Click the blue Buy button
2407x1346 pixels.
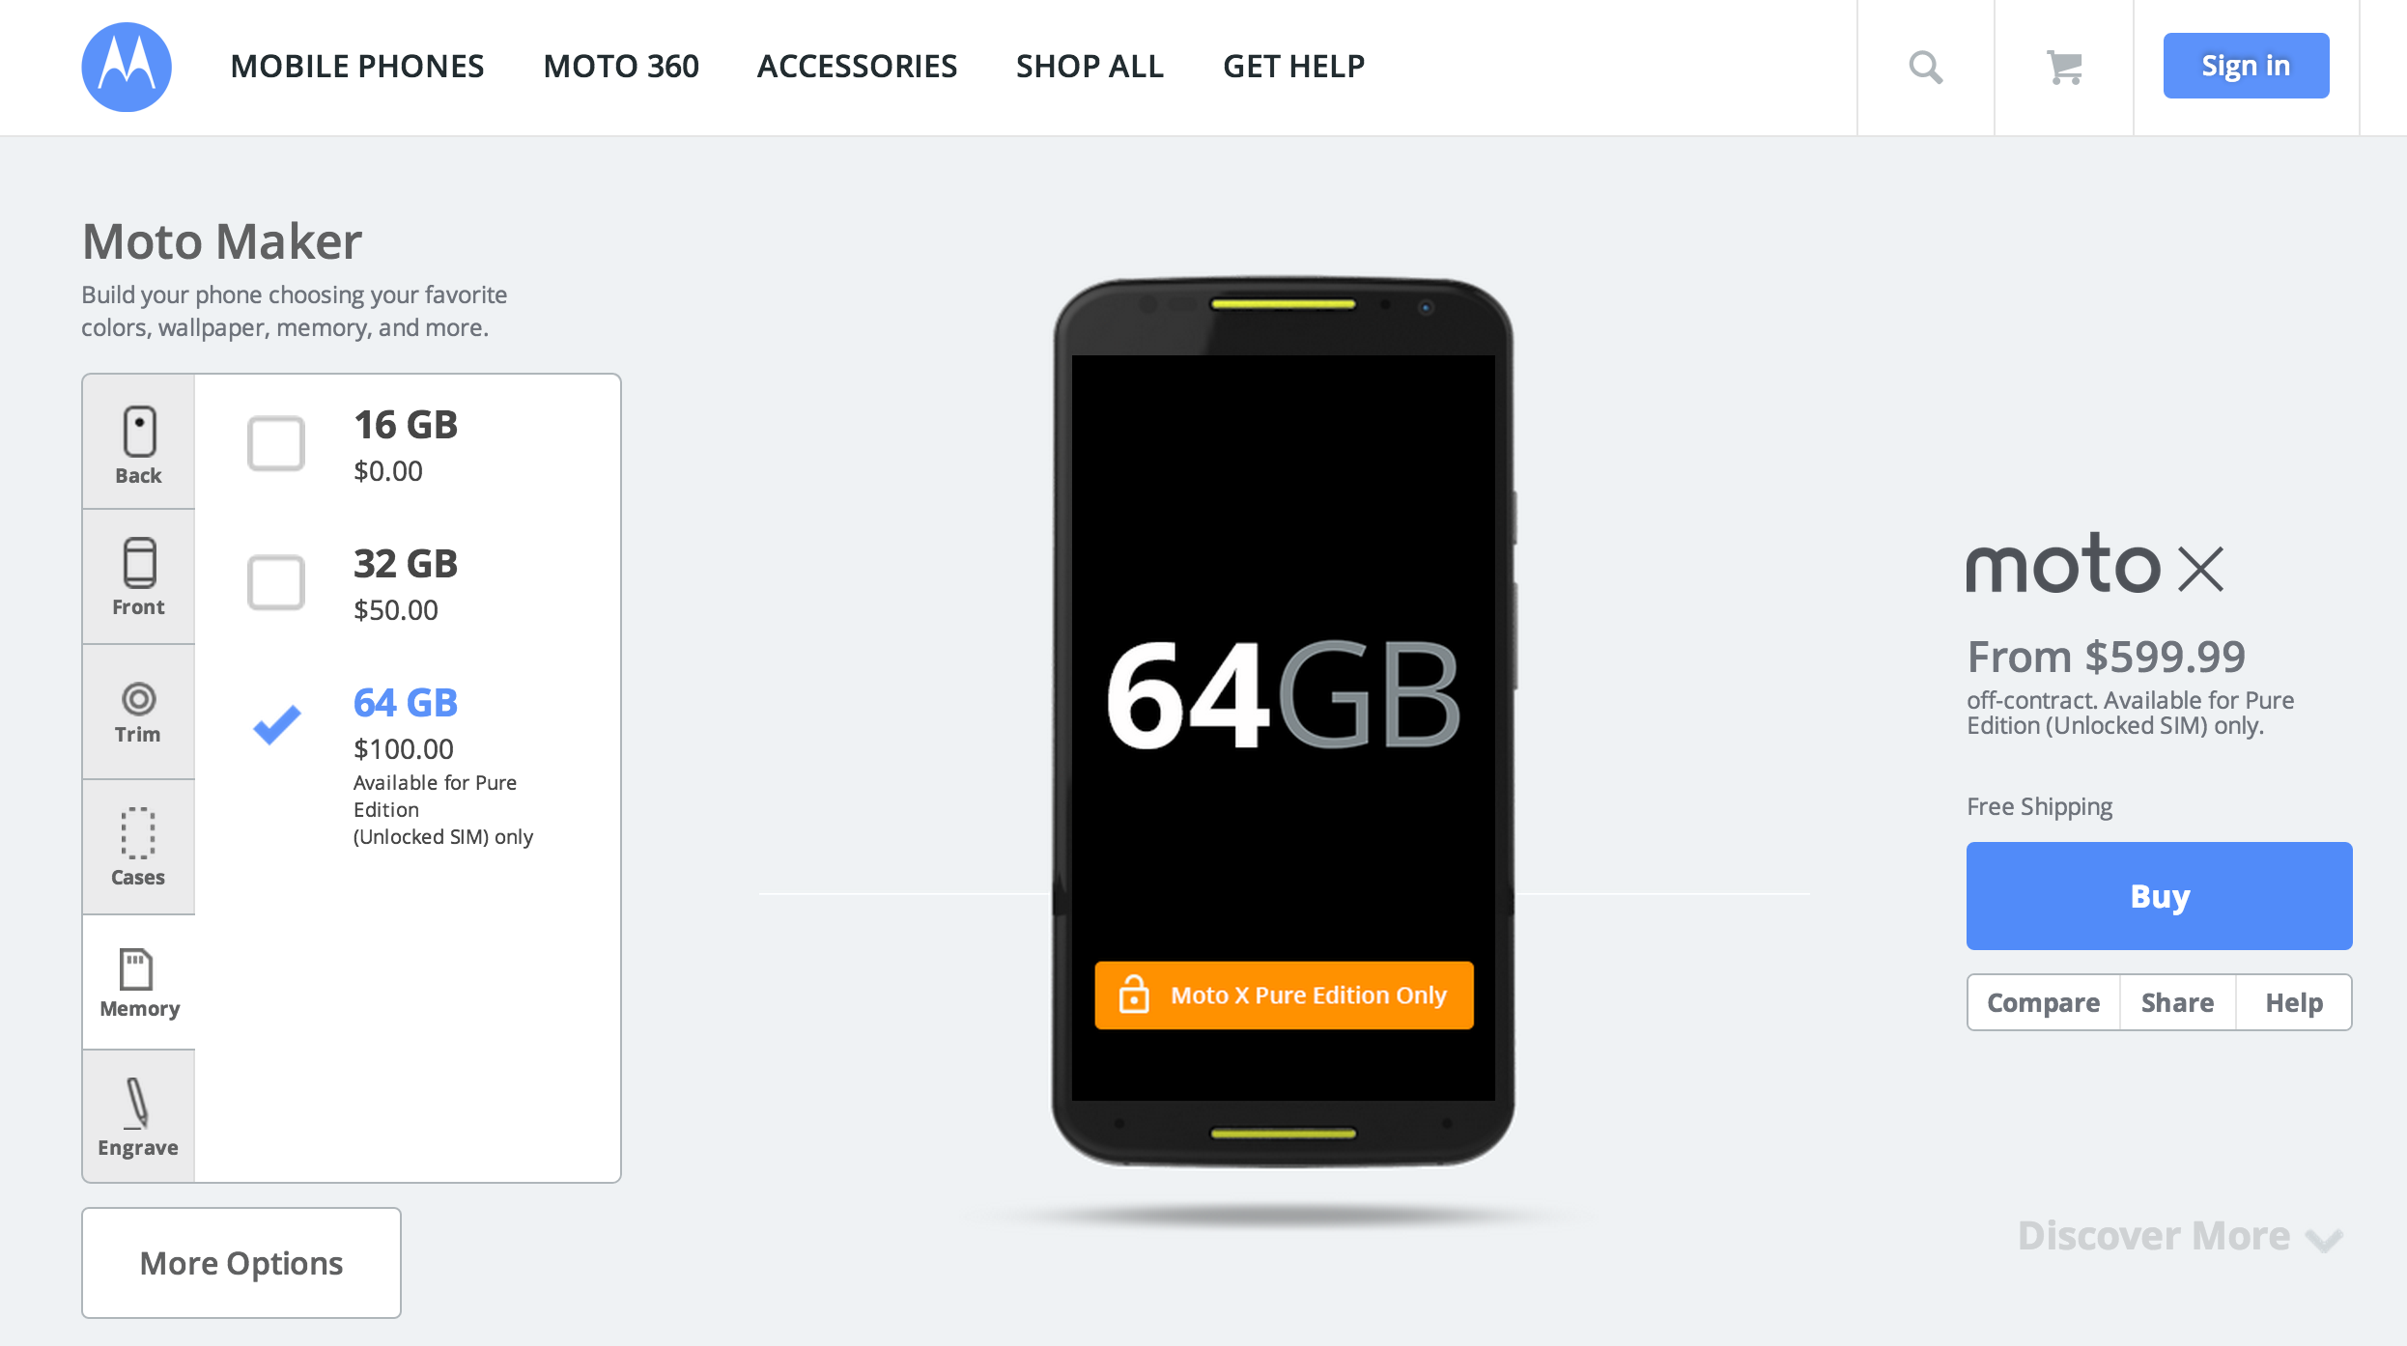2160,896
